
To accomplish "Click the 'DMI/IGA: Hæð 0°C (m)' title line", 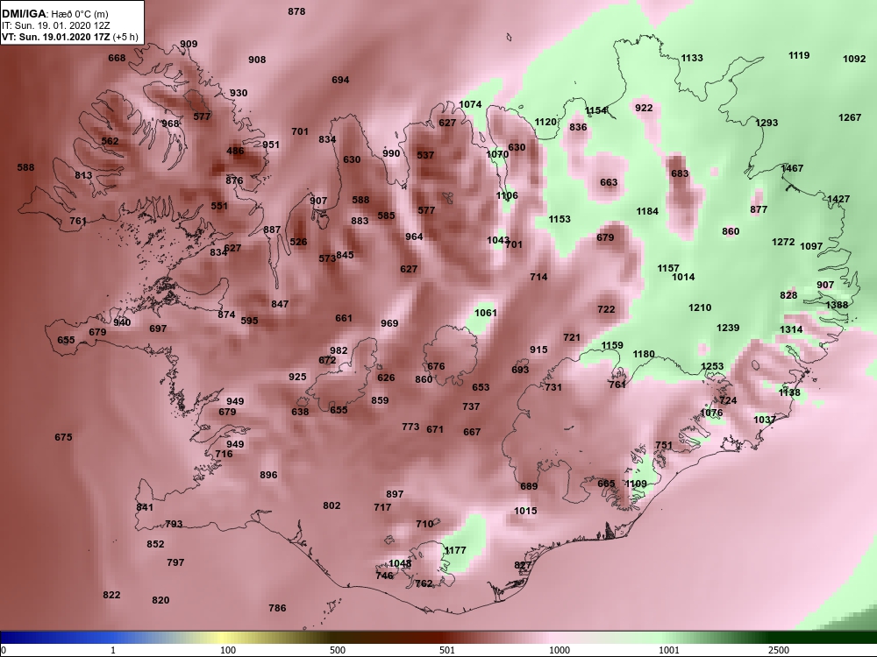I will point(55,14).
